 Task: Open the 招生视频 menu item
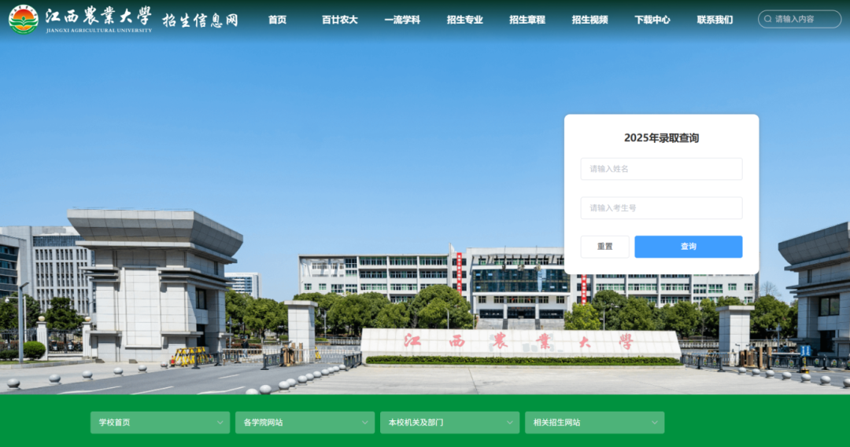[589, 20]
